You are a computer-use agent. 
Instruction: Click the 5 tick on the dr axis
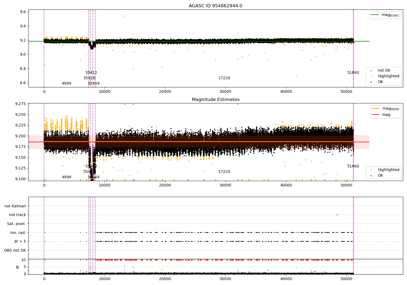tap(25, 267)
